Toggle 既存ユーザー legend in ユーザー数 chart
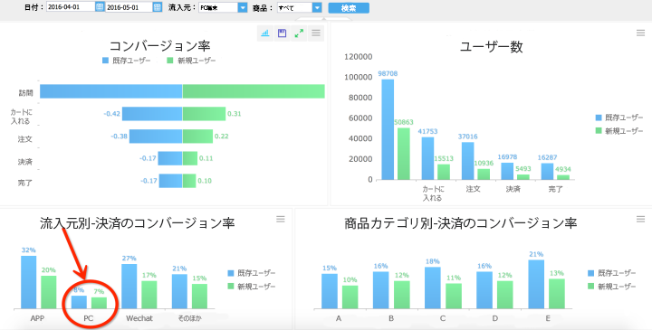The height and width of the screenshot is (330, 652). 619,118
